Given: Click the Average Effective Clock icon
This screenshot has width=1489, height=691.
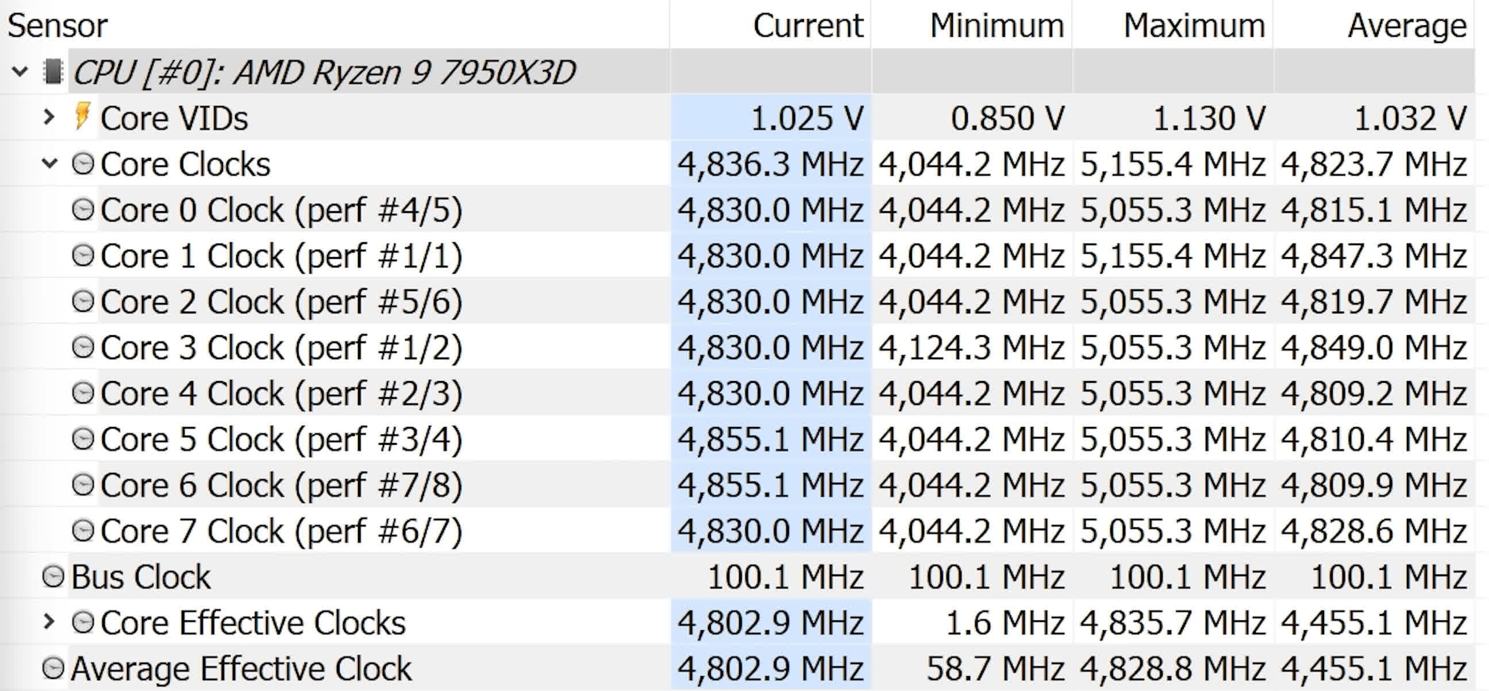Looking at the screenshot, I should point(53,669).
